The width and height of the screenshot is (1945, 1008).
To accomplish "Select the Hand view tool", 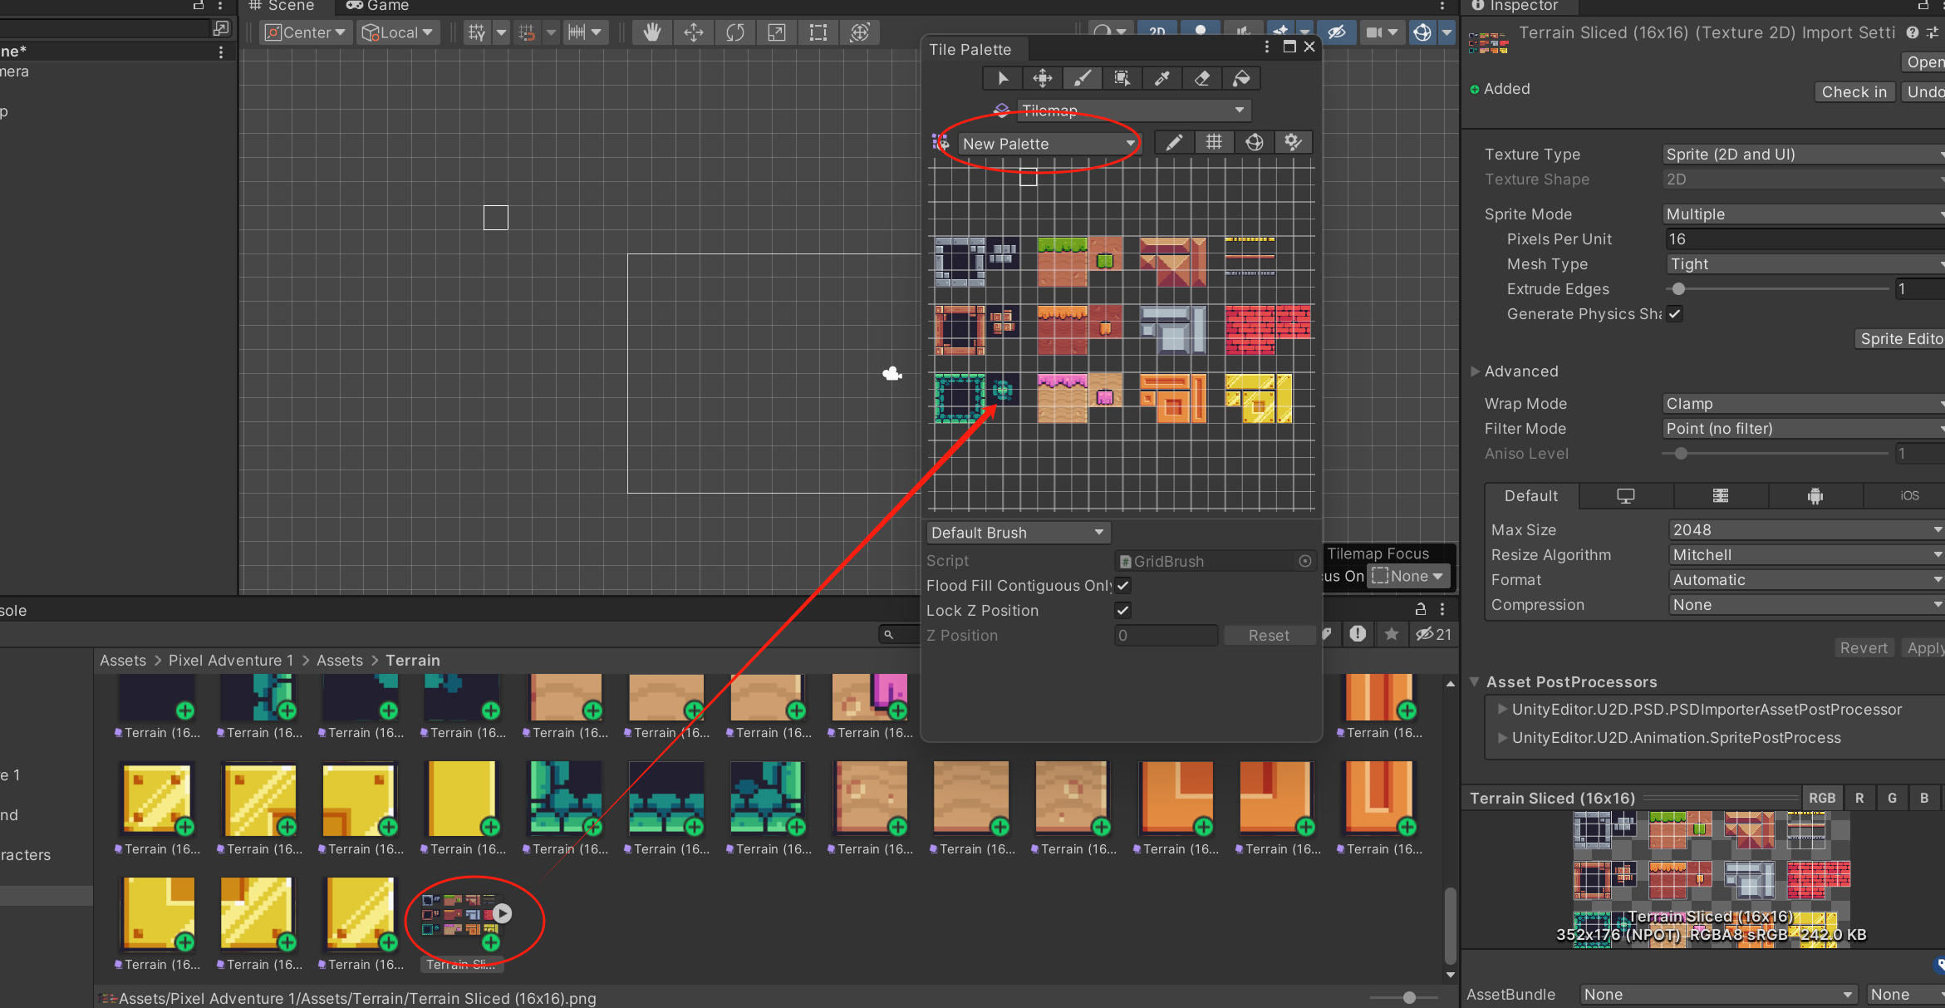I will coord(651,32).
